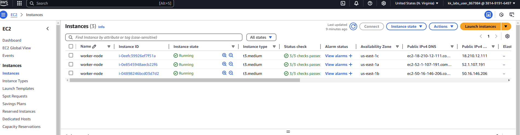Open table preferences gear icon

point(507,36)
